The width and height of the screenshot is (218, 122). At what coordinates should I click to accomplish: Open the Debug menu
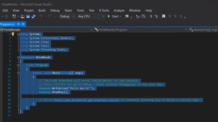click(x=55, y=11)
